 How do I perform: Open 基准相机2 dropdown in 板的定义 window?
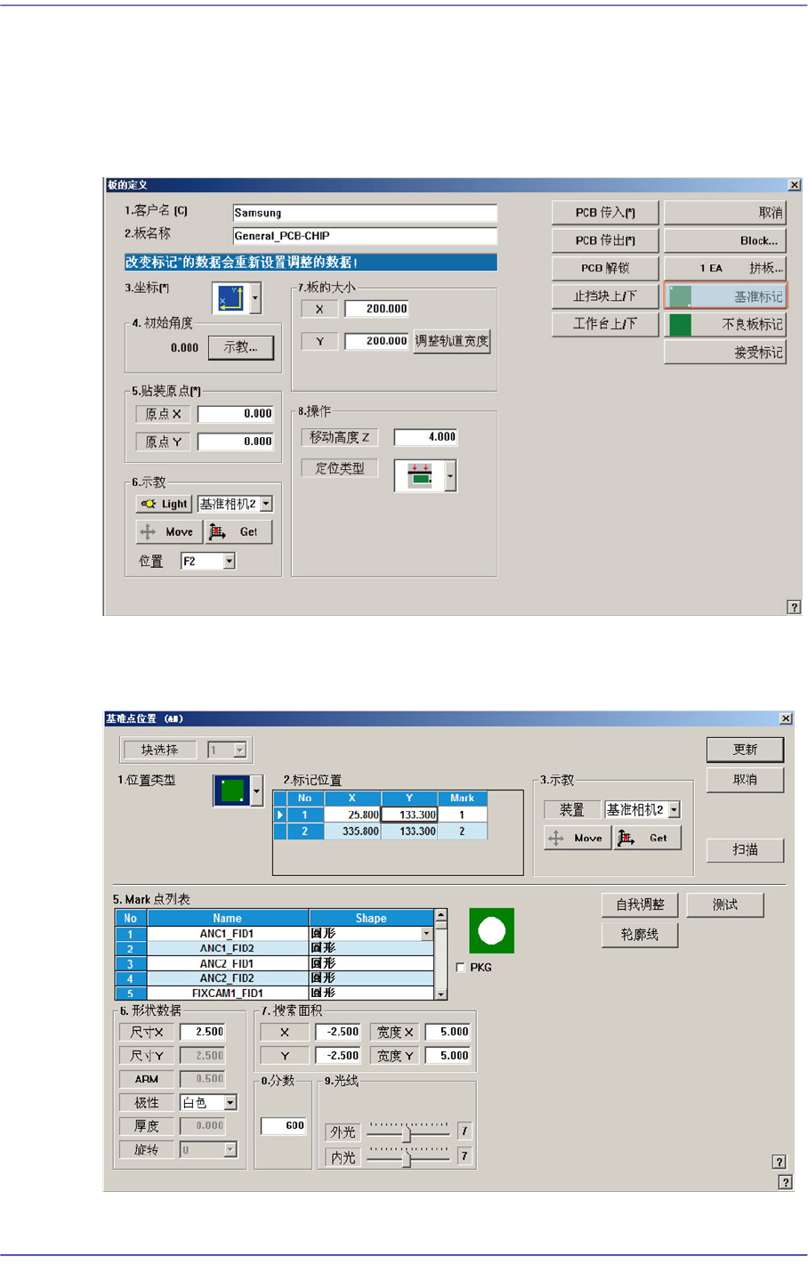266,504
